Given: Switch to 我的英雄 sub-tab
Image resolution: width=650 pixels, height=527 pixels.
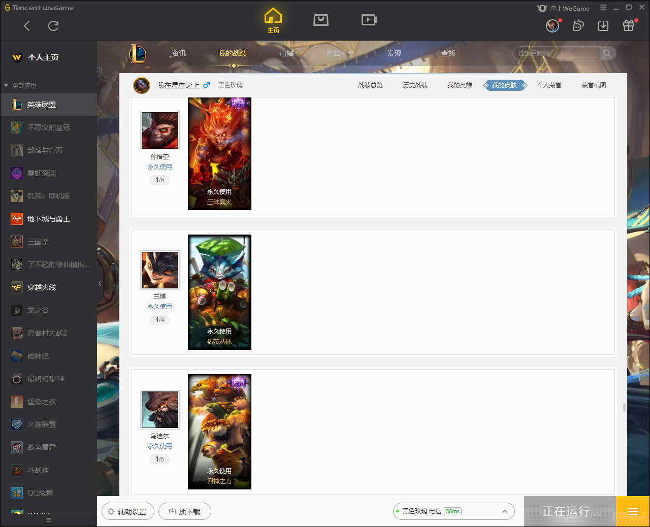Looking at the screenshot, I should 460,85.
